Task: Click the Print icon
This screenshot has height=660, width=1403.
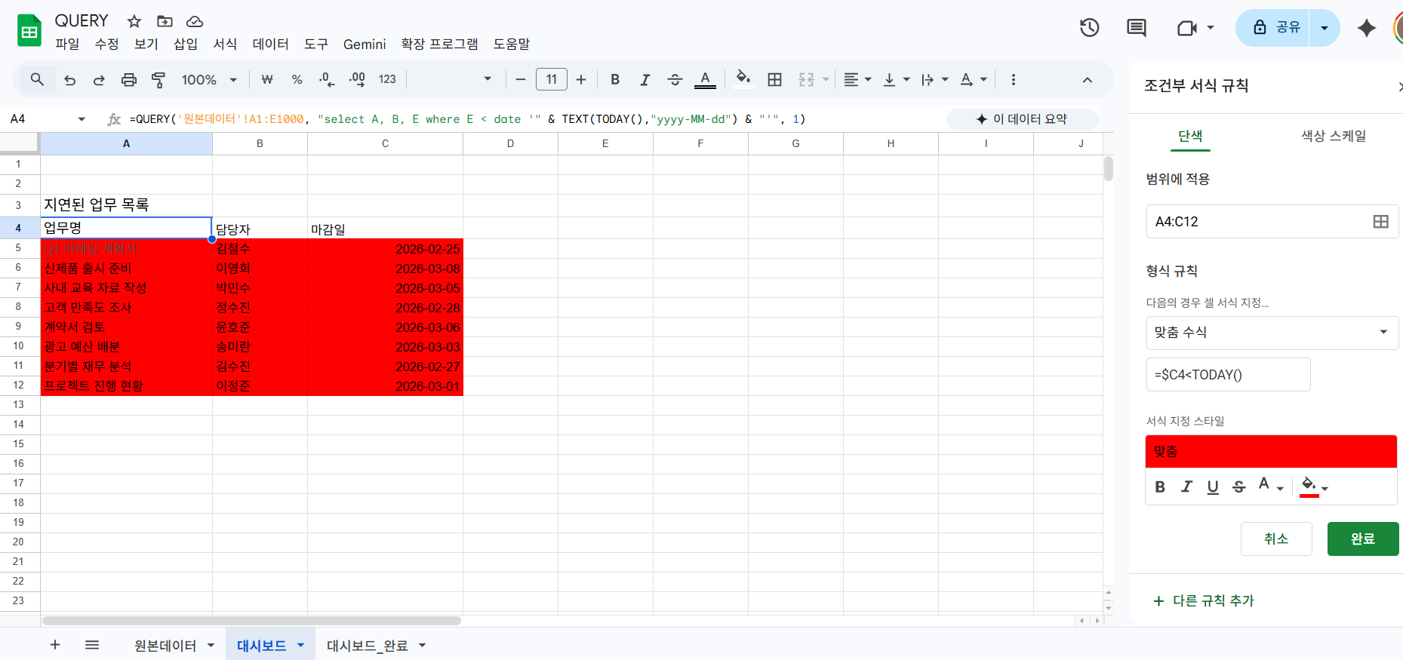Action: coord(129,80)
